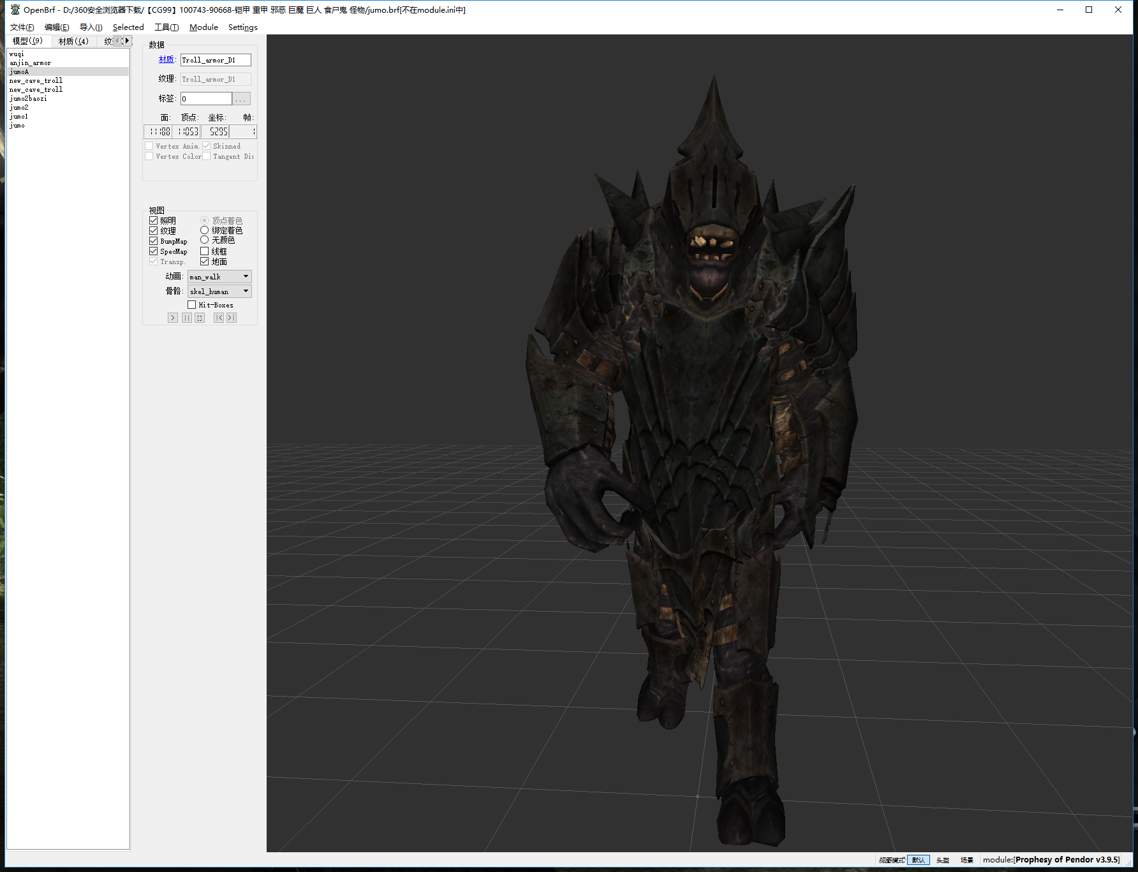
Task: Select wuqi in the model list
Action: tap(68, 54)
